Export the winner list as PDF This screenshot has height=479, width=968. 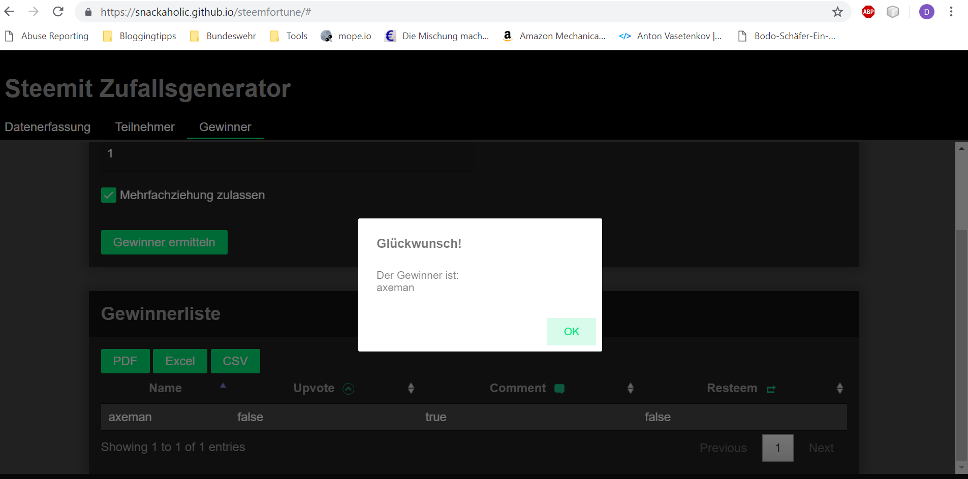coord(126,361)
